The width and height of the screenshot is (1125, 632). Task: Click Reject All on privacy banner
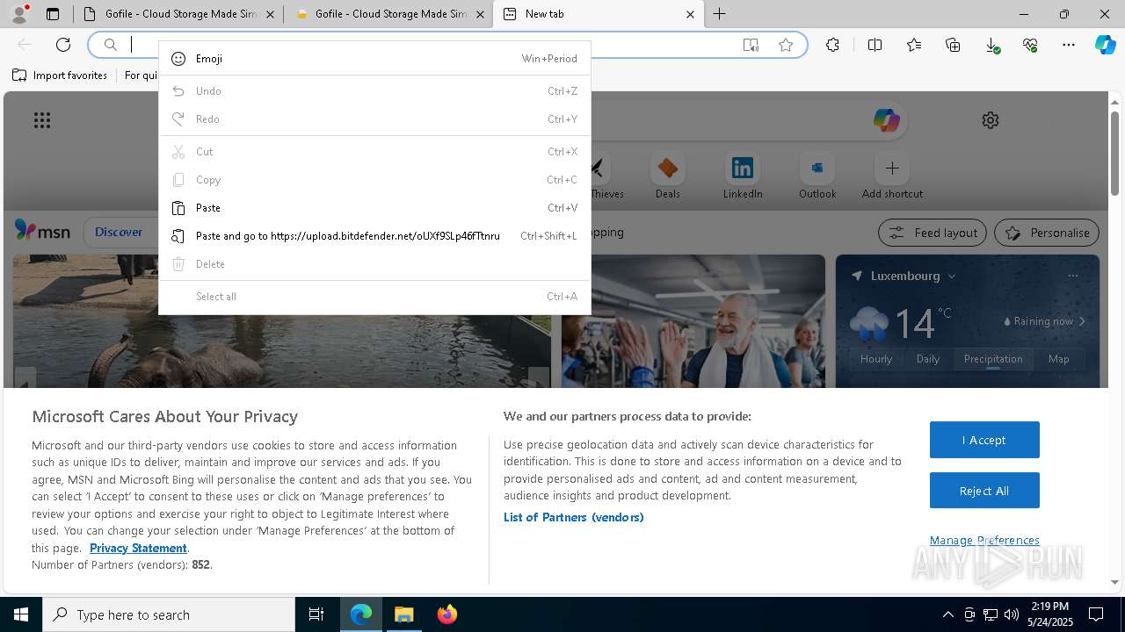click(984, 491)
